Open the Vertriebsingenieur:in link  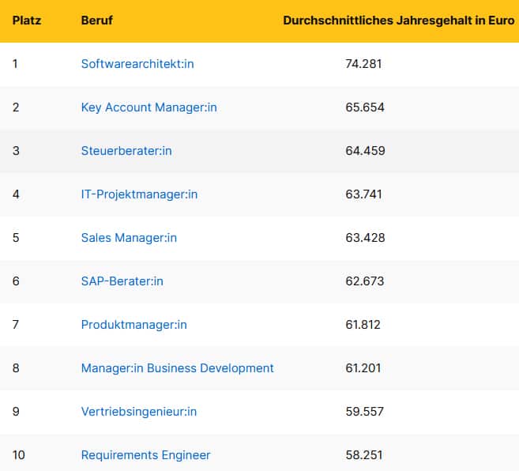[x=139, y=412]
